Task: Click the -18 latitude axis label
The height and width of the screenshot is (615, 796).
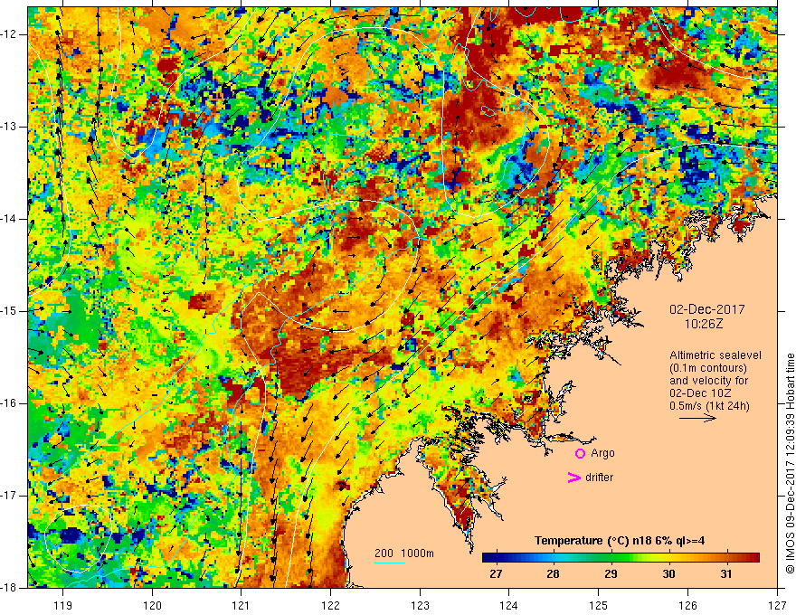Action: pyautogui.click(x=9, y=588)
